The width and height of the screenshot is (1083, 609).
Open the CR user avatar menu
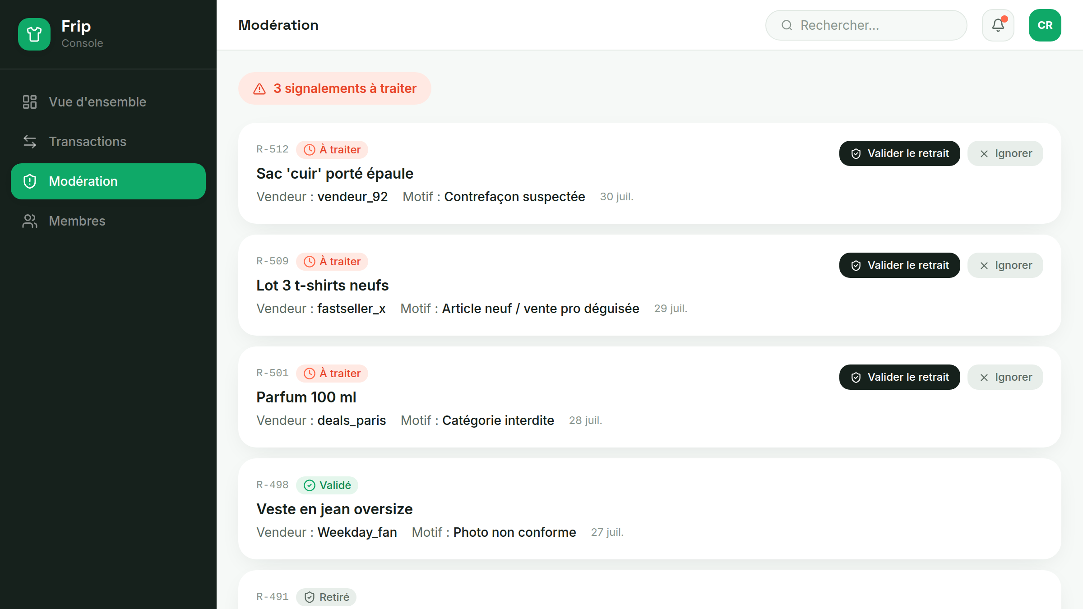(1045, 25)
